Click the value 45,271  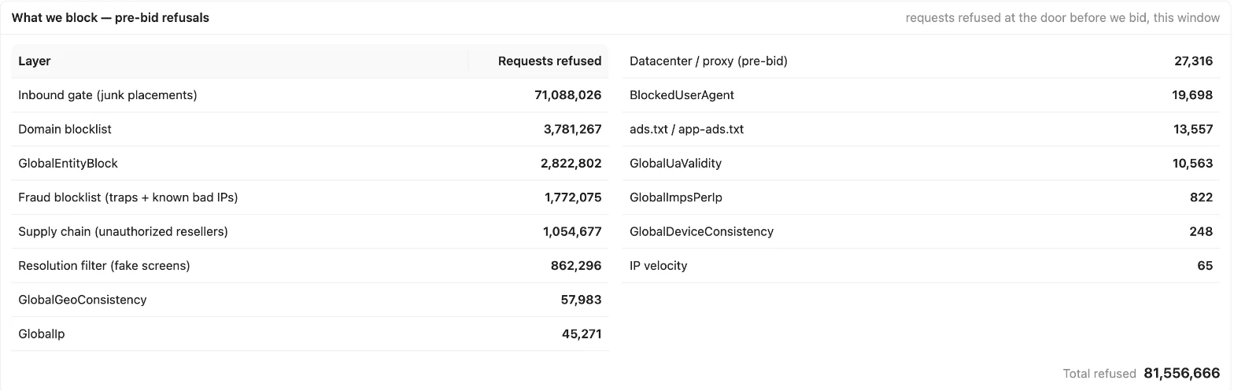coord(582,334)
